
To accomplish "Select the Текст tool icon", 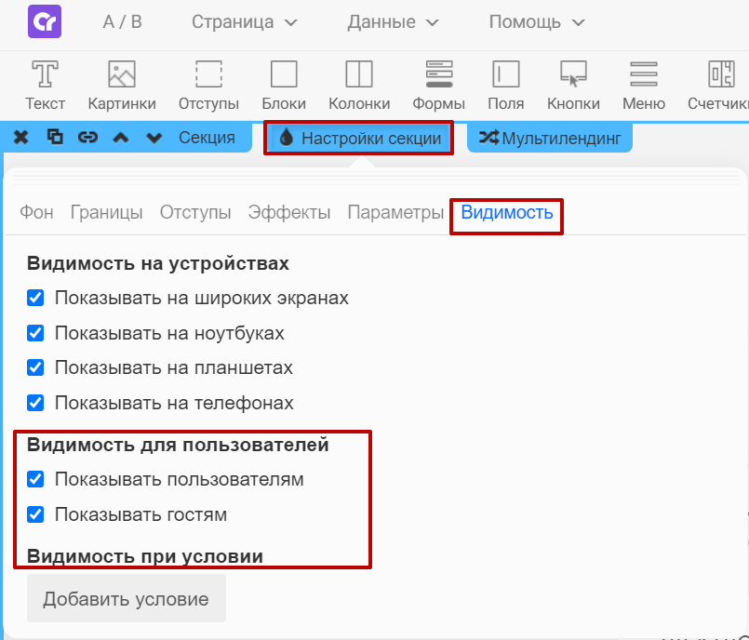I will coord(45,73).
